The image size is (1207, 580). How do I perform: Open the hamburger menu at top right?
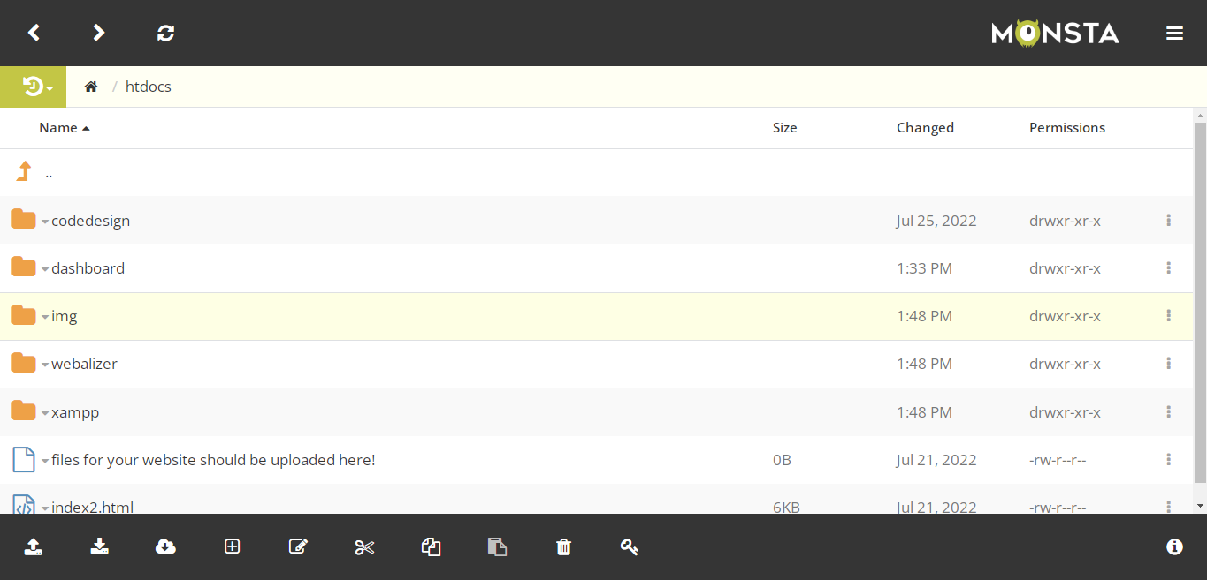click(1174, 34)
